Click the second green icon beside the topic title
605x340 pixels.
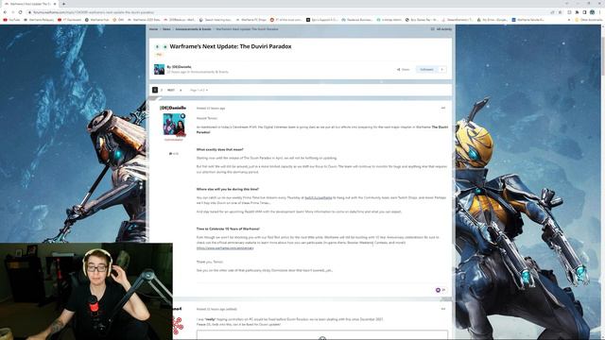tap(164, 46)
